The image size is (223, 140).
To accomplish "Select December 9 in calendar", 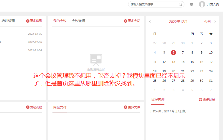I will (201, 53).
